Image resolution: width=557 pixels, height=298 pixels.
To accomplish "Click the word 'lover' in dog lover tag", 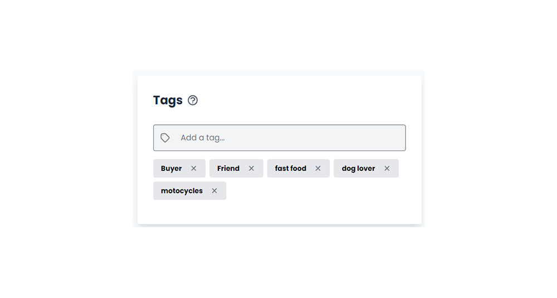I will tap(367, 168).
